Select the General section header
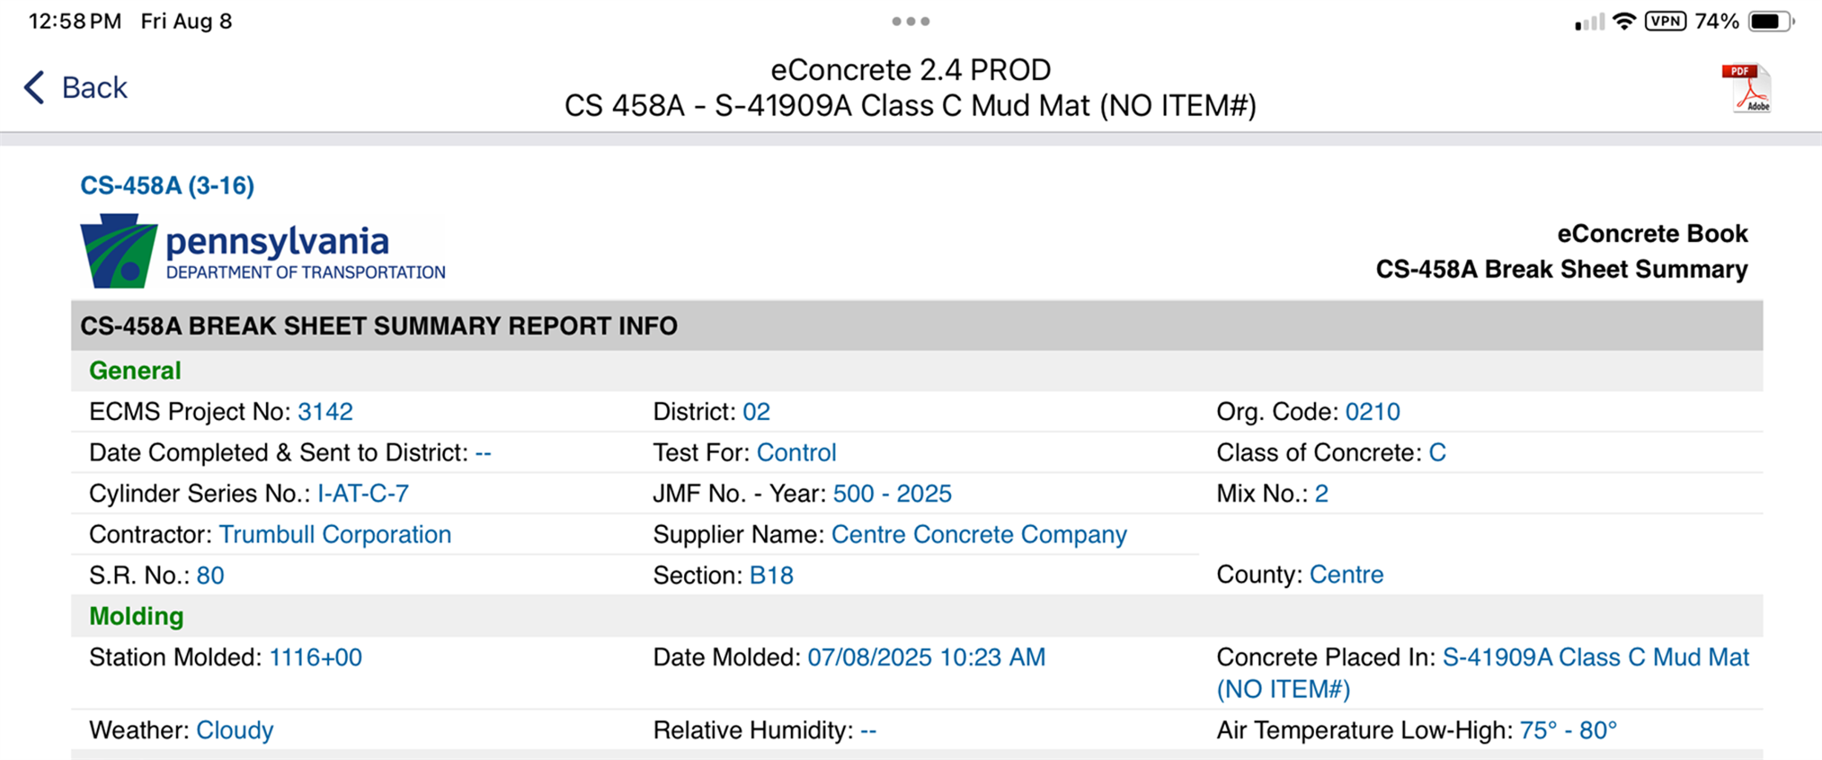 click(135, 370)
